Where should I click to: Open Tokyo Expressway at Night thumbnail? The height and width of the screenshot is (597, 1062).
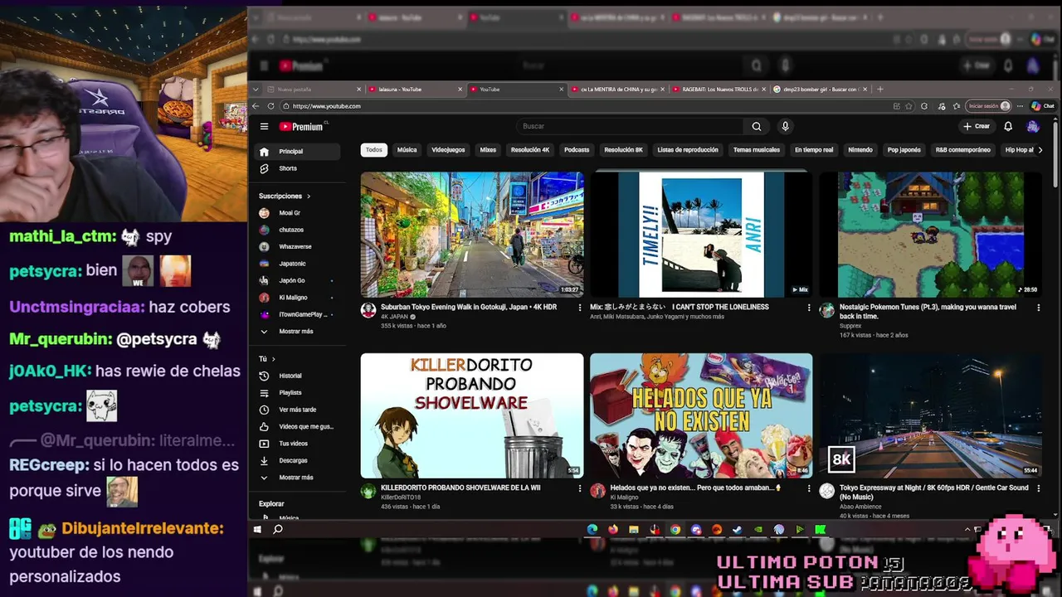coord(930,415)
